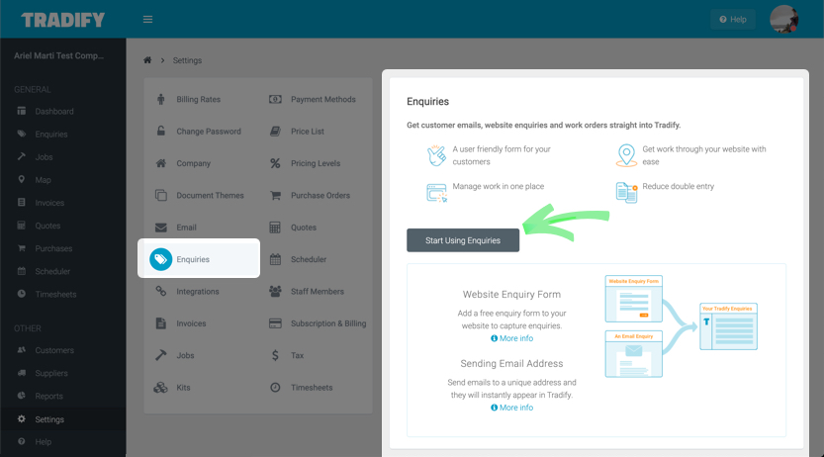Open Pricing Levels settings

pos(316,163)
